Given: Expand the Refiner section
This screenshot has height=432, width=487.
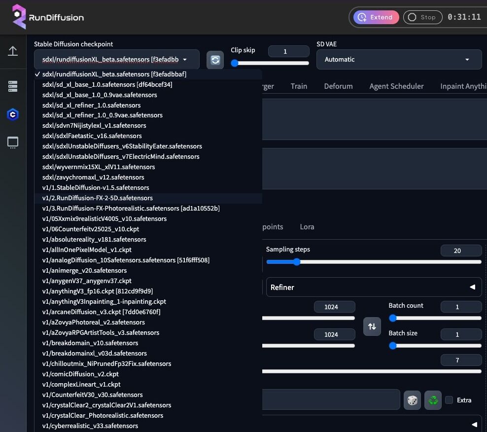Looking at the screenshot, I should pyautogui.click(x=374, y=287).
